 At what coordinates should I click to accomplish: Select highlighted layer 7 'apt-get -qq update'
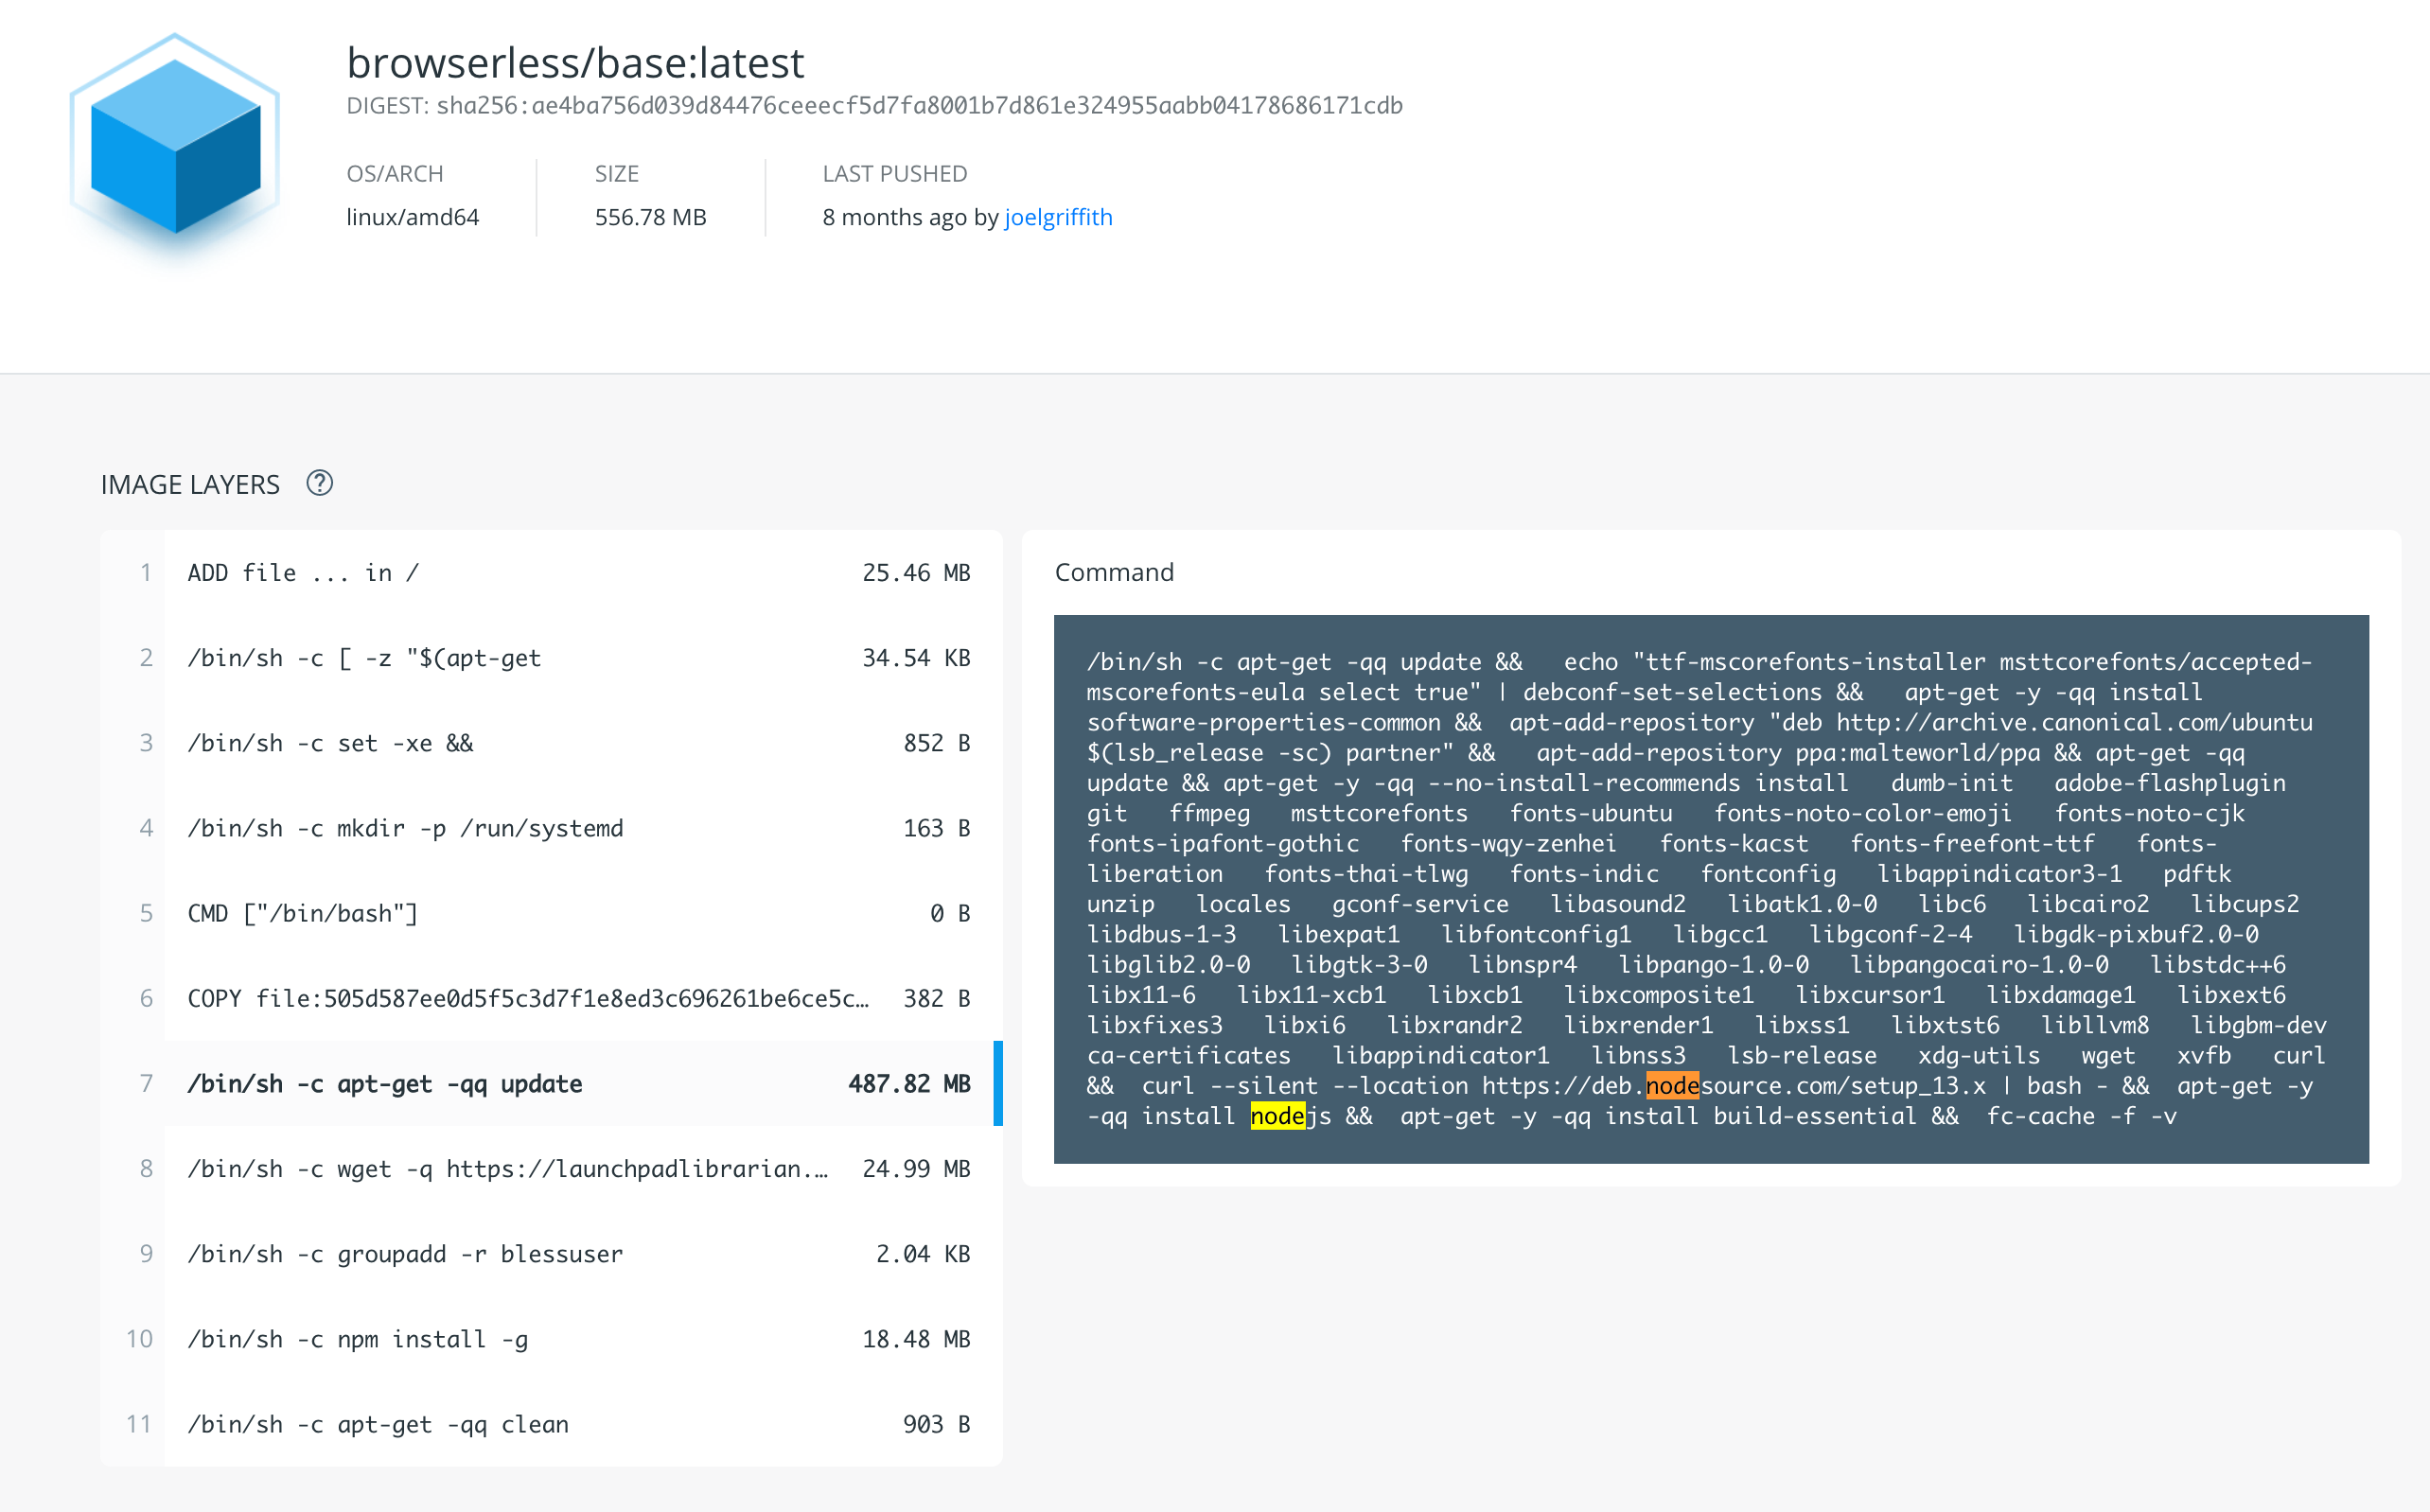[x=550, y=1083]
